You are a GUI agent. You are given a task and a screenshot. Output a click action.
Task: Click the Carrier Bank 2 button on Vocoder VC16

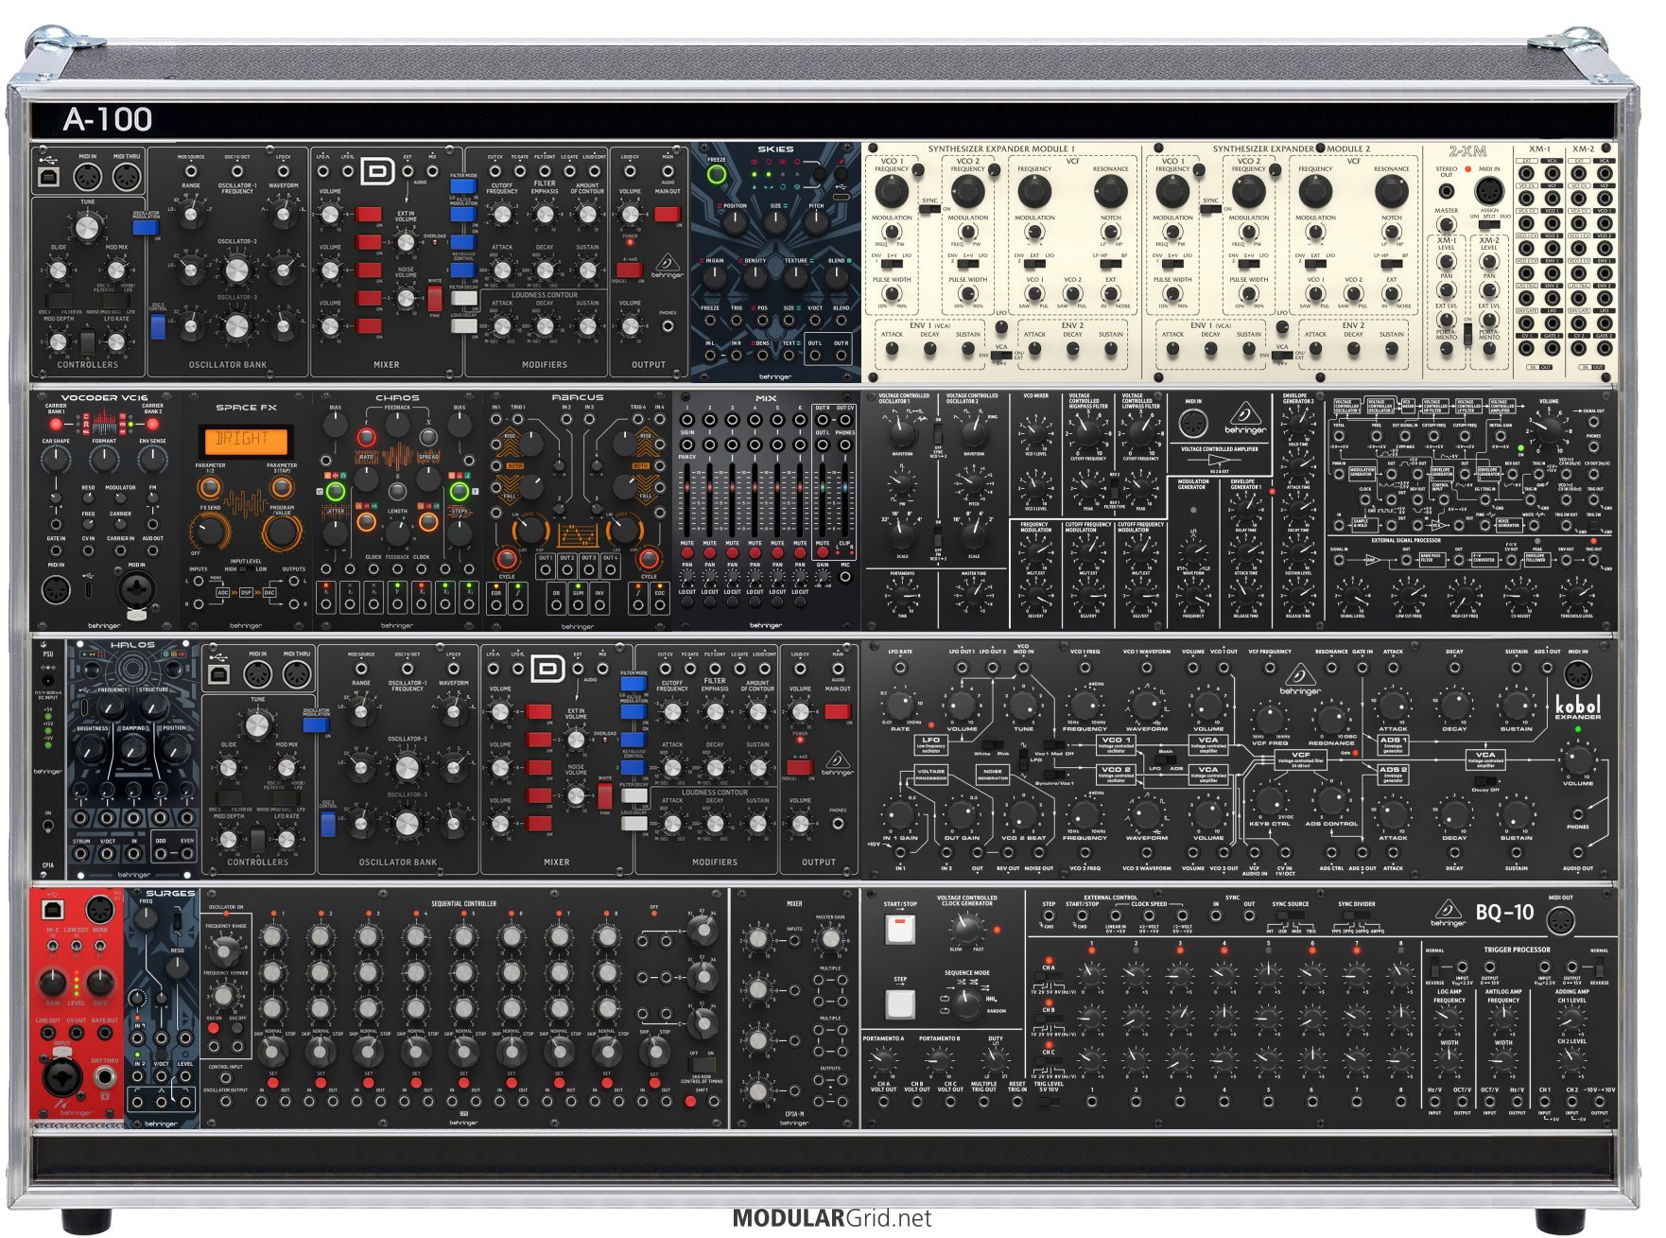click(x=153, y=423)
